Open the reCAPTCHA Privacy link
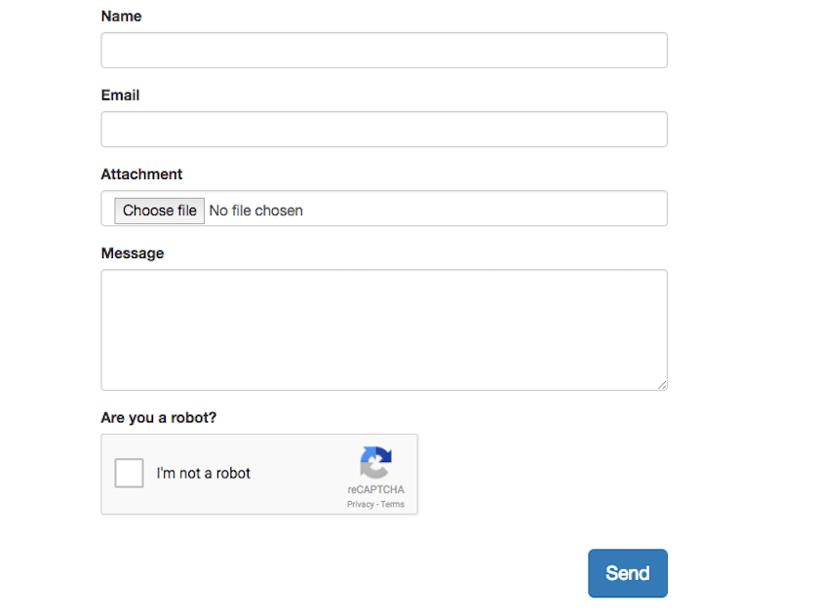 tap(361, 504)
